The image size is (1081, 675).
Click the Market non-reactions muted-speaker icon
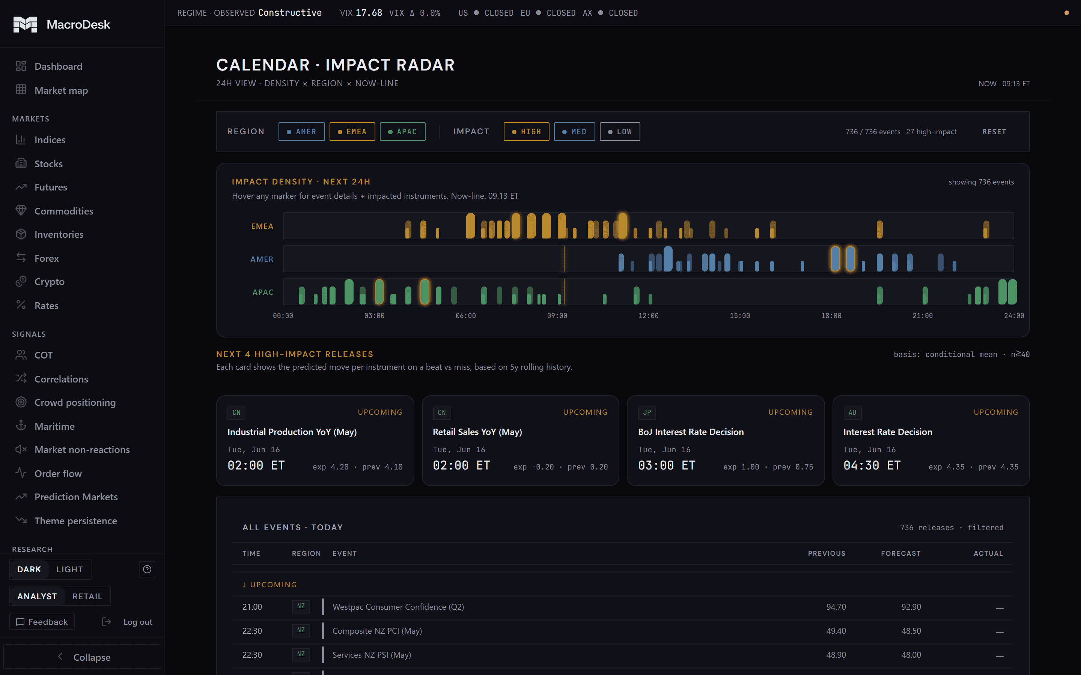(x=21, y=450)
